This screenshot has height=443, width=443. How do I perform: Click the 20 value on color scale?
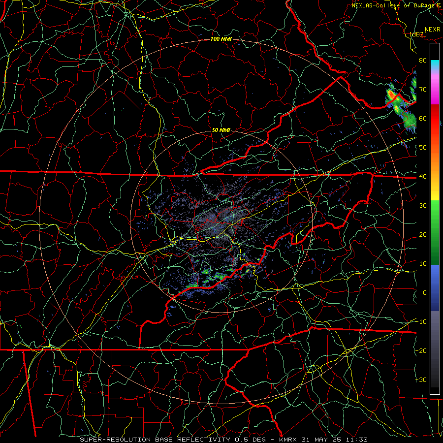[423, 235]
